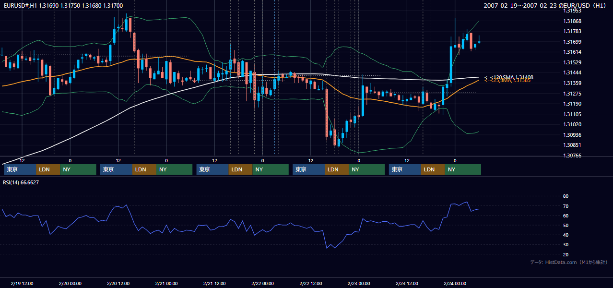Click price axis label 1.31529
The height and width of the screenshot is (288, 613).
(x=572, y=62)
